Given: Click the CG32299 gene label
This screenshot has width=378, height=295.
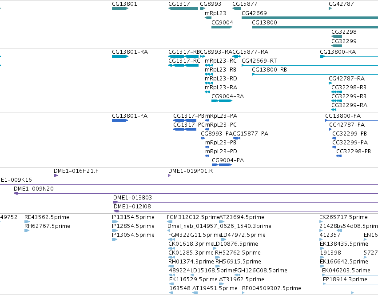Looking at the screenshot, I should coord(344,41).
